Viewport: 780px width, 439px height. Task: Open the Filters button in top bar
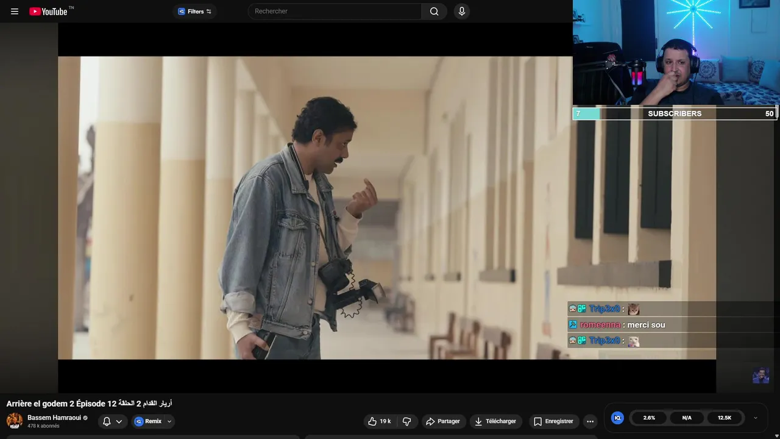pos(195,12)
